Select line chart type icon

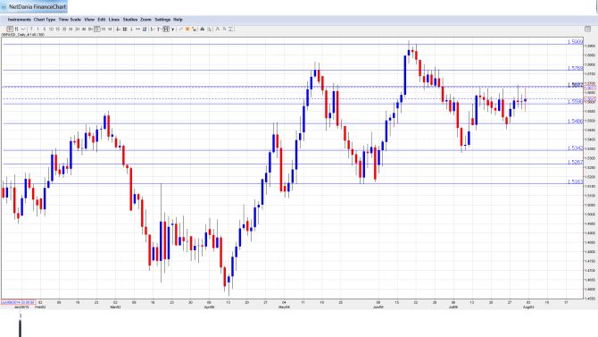click(x=23, y=29)
